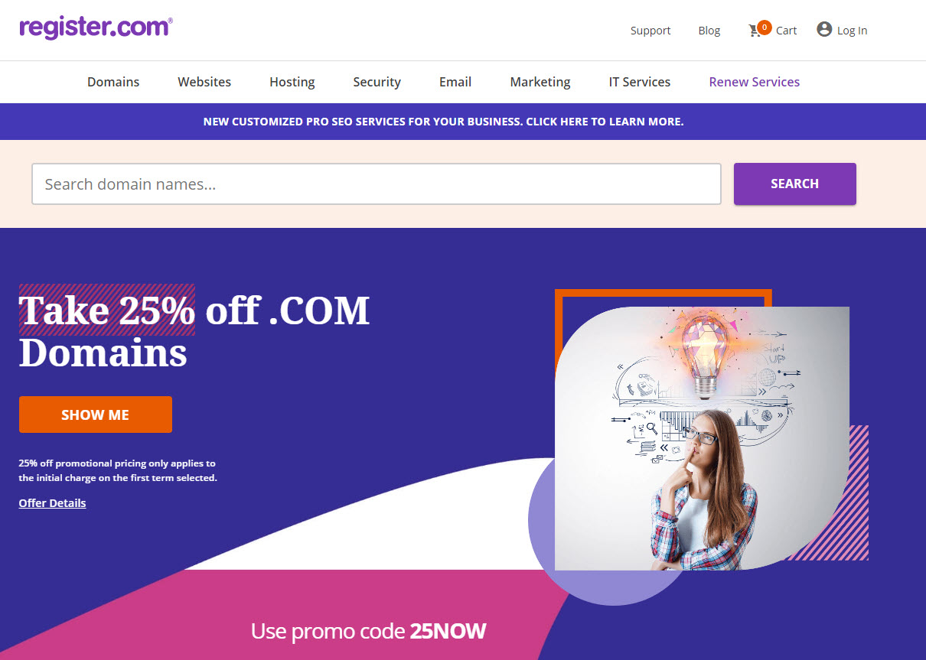Open the Email menu
Screen dimensions: 926x660
pos(455,82)
